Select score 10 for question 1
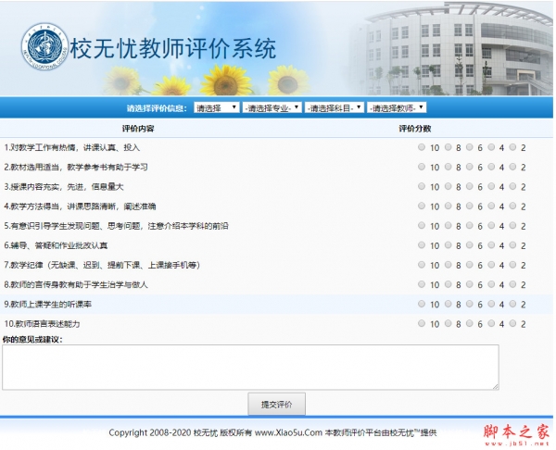The image size is (556, 450). tap(422, 147)
